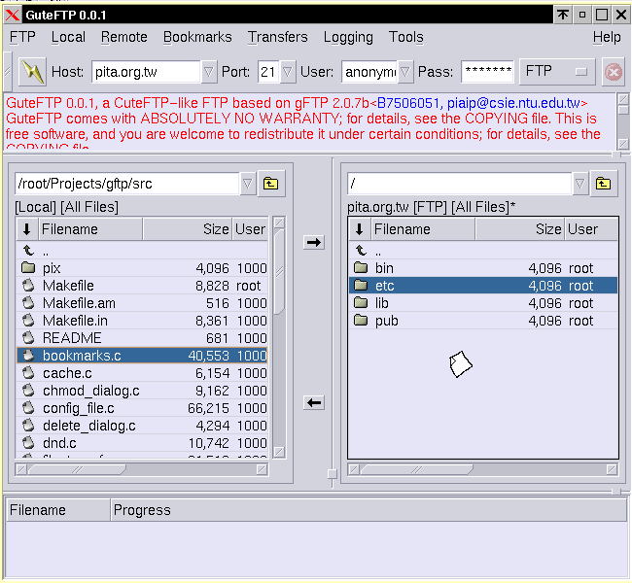Click the local file list vertical scrollbar
Image resolution: width=632 pixels, height=583 pixels.
279,337
